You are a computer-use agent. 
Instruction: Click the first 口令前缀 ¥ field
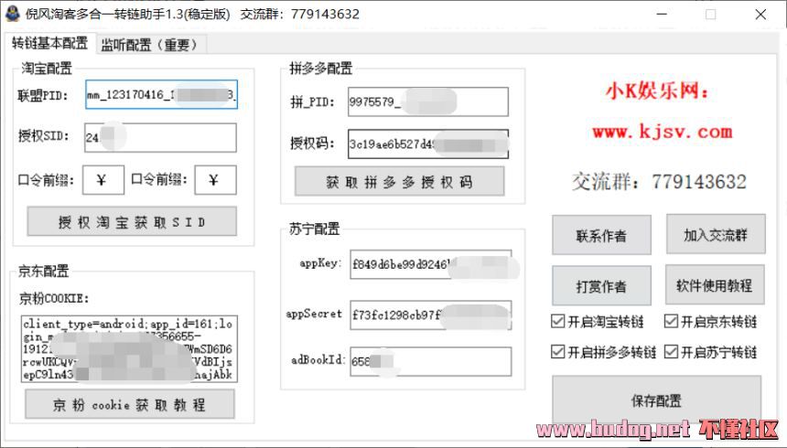[x=102, y=179]
